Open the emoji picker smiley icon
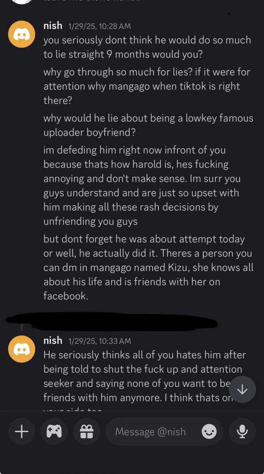Image resolution: width=264 pixels, height=474 pixels. pos(209,432)
